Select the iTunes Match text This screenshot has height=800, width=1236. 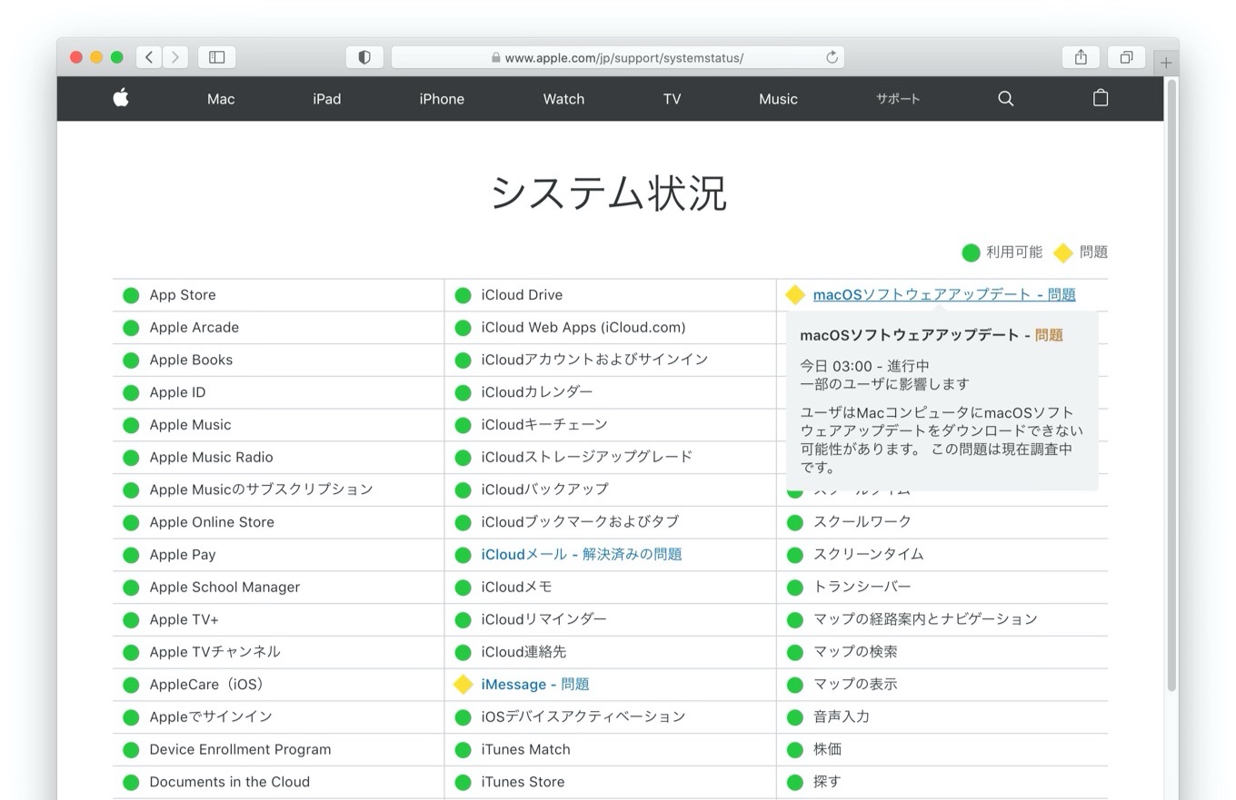tap(526, 749)
